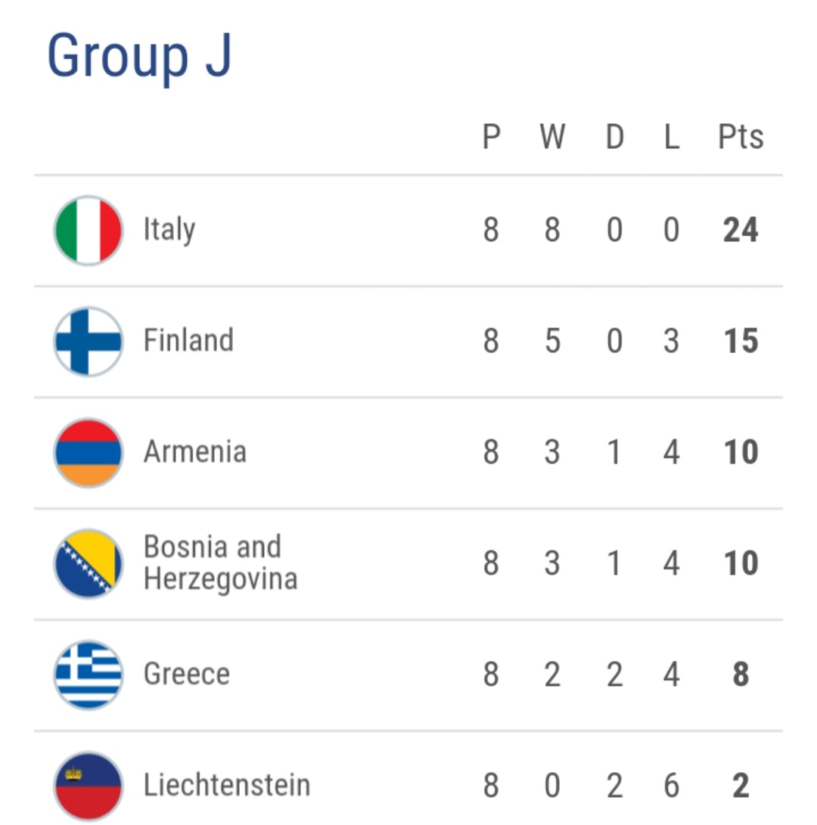Click the Finland flag icon
Screen dimensions: 817x825
coord(89,341)
